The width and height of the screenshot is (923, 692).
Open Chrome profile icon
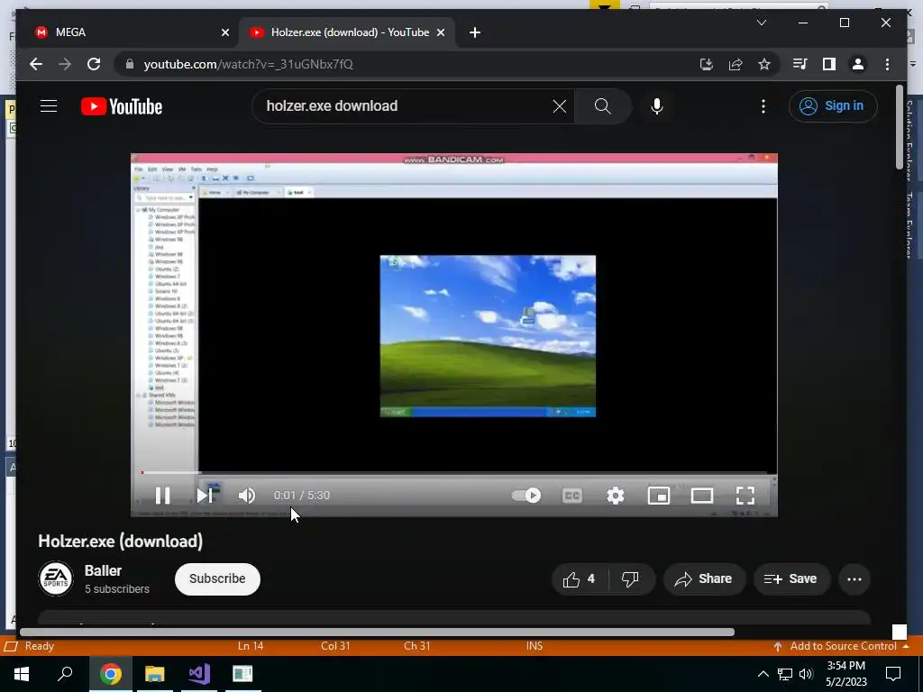(858, 64)
